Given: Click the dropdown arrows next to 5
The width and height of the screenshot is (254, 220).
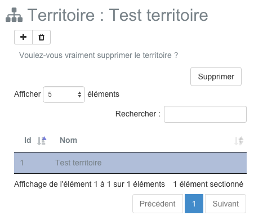Looking at the screenshot, I should pyautogui.click(x=79, y=95).
